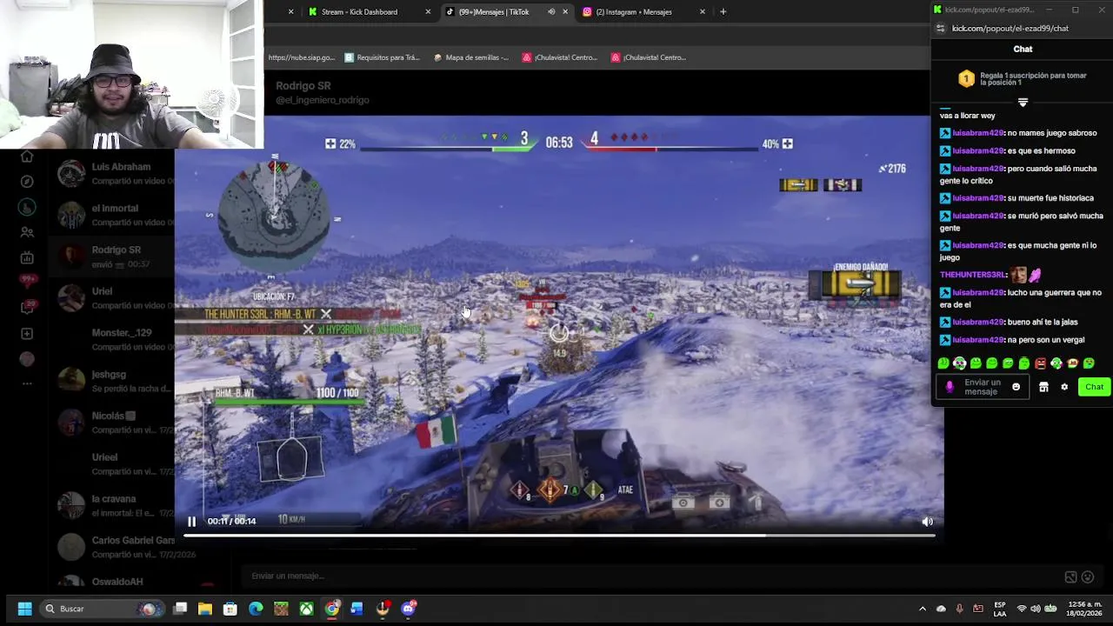Open the LIVE icon in TikTok sidebar
This screenshot has width=1113, height=626.
27,257
